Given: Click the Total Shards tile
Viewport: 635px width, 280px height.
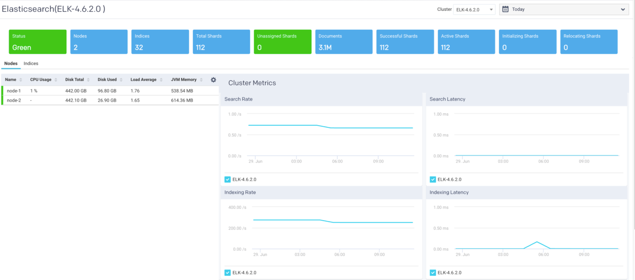Looking at the screenshot, I should point(221,42).
